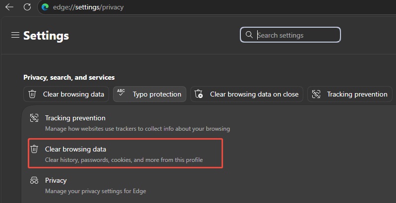Go back with the browser back arrow
Viewport: 396px width, 203px height.
click(x=9, y=7)
